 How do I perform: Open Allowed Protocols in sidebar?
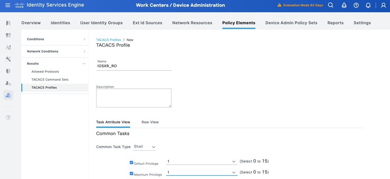45,72
